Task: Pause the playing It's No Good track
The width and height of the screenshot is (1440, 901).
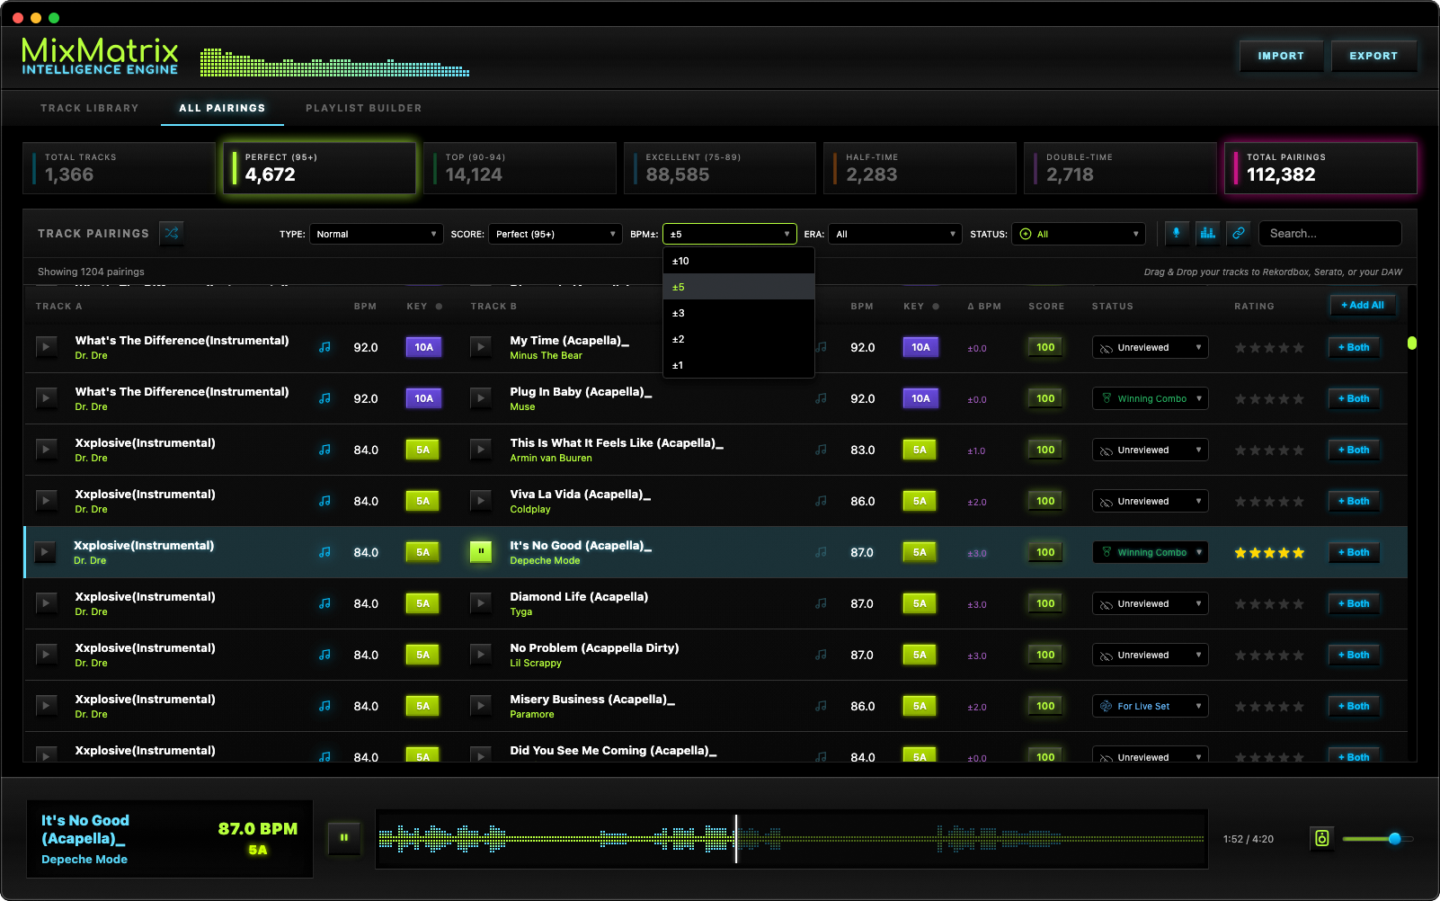Action: 481,552
